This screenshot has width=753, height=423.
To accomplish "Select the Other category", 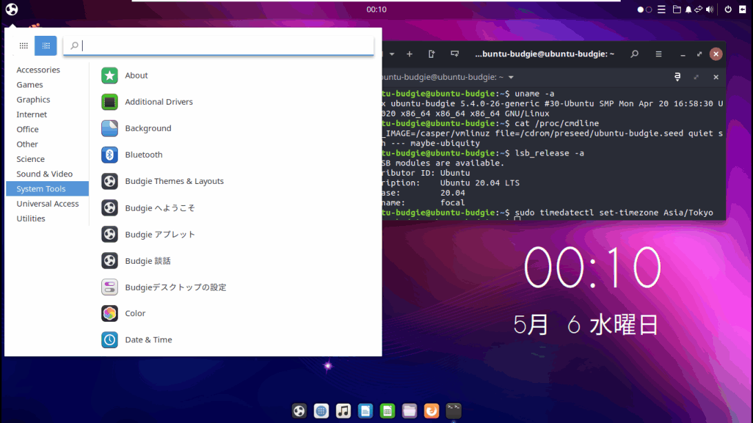I will click(x=47, y=144).
